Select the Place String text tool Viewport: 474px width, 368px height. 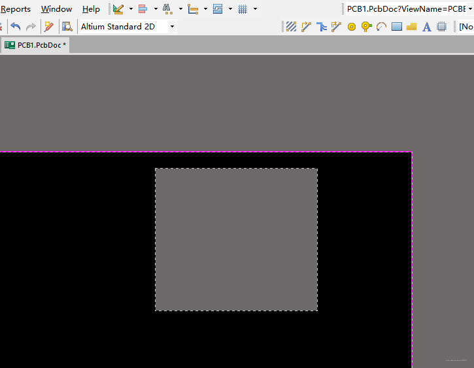pos(426,27)
